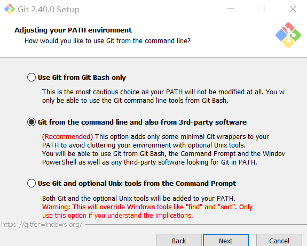
Task: Close the Git Setup window
Action: 293,9
